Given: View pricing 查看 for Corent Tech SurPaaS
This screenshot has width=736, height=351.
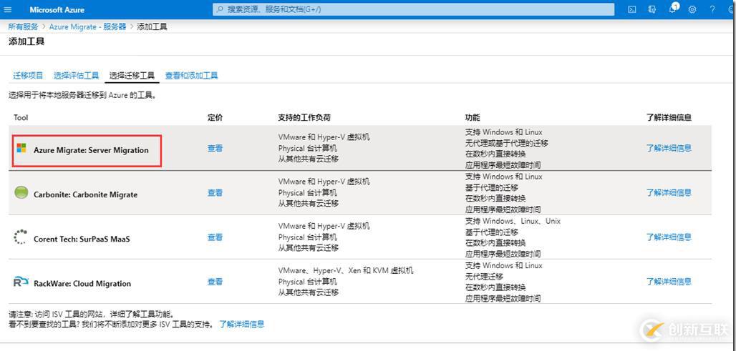Looking at the screenshot, I should coord(215,237).
